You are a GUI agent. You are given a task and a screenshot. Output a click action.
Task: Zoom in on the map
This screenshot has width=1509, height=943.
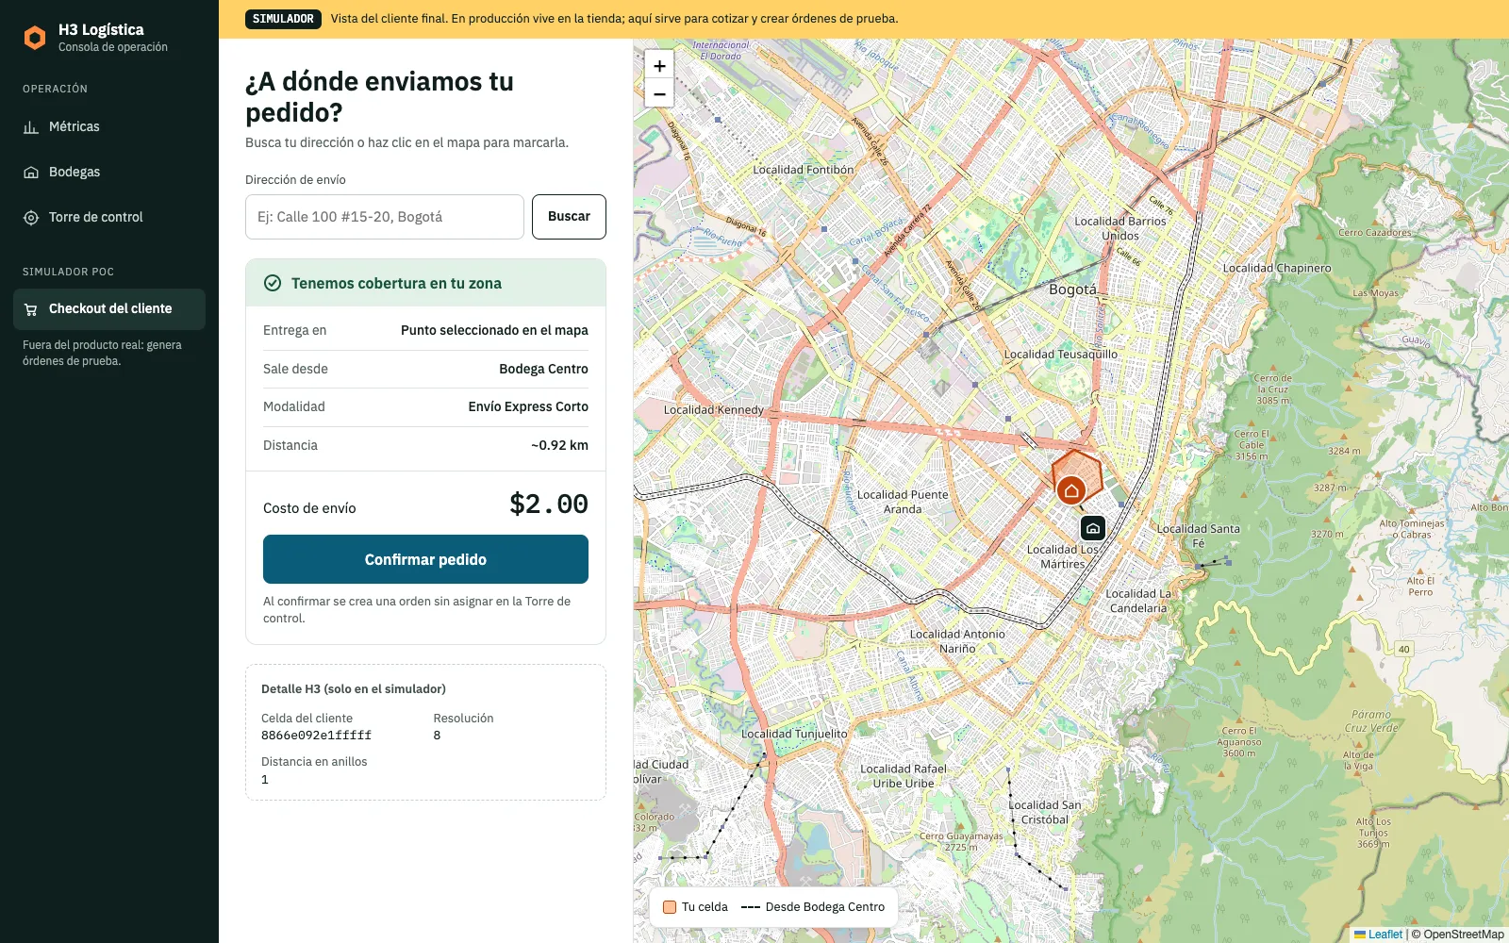click(659, 65)
